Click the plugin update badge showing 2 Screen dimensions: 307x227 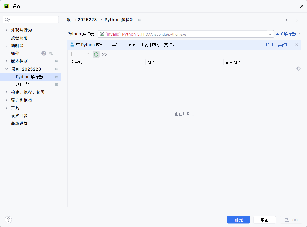click(x=44, y=53)
